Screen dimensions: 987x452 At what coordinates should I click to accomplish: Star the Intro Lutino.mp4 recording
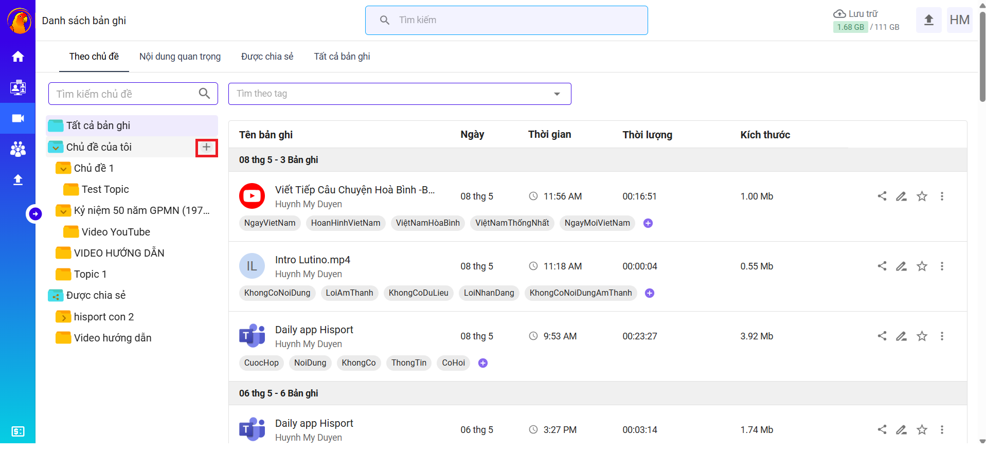pyautogui.click(x=922, y=266)
